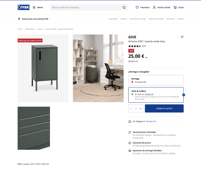This screenshot has width=201, height=170.
Task: Open the Tiendas 69 display link
Action: coord(151,121)
